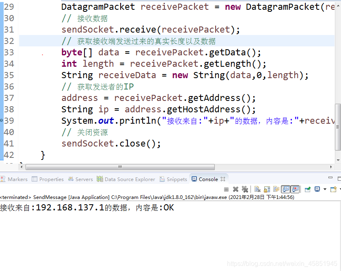Screen dimensions: 341x271
Task: Click the horizontal scrollbar left arrow
Action: click(x=21, y=167)
